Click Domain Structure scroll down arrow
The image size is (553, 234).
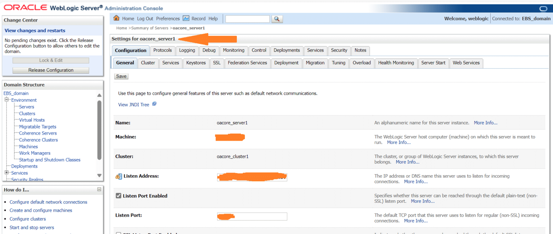[99, 175]
